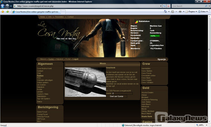Click Contact in the site top bar
Image resolution: width=211 pixels, height=127 pixels.
tap(70, 17)
